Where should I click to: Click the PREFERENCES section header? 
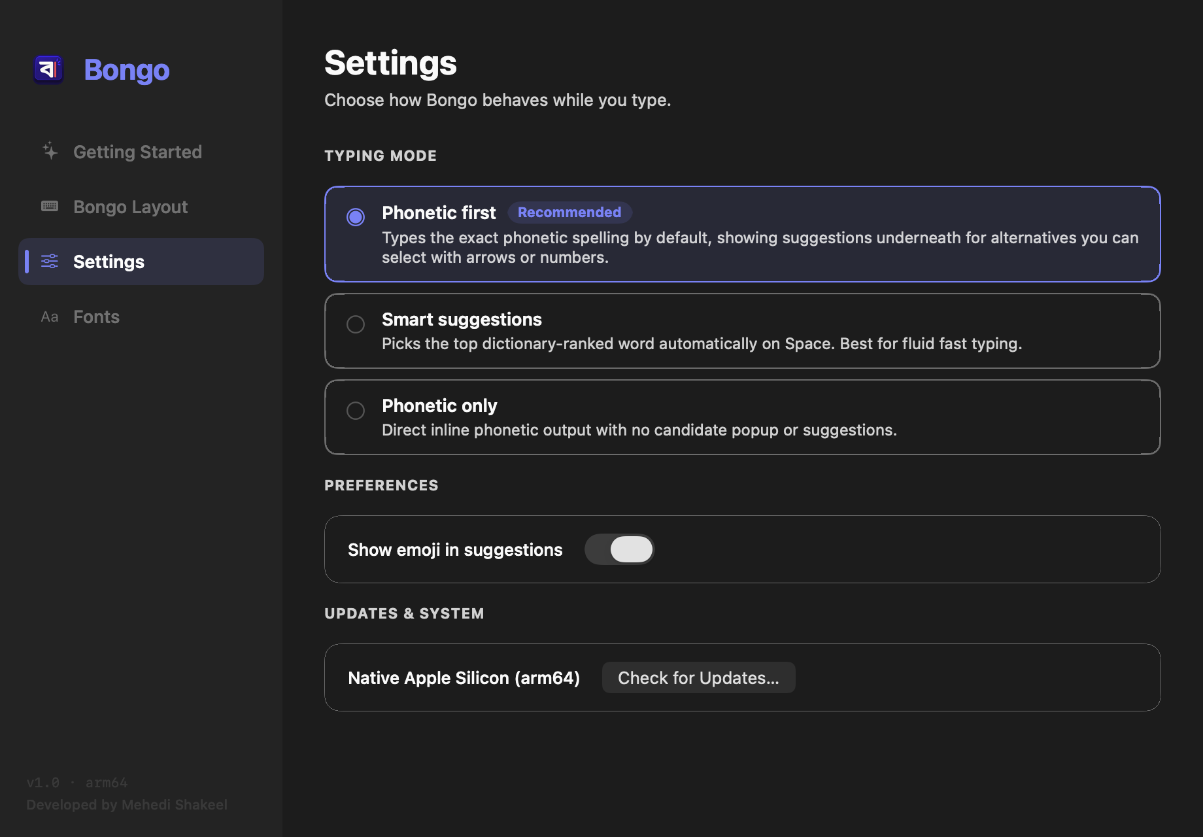[x=381, y=485]
